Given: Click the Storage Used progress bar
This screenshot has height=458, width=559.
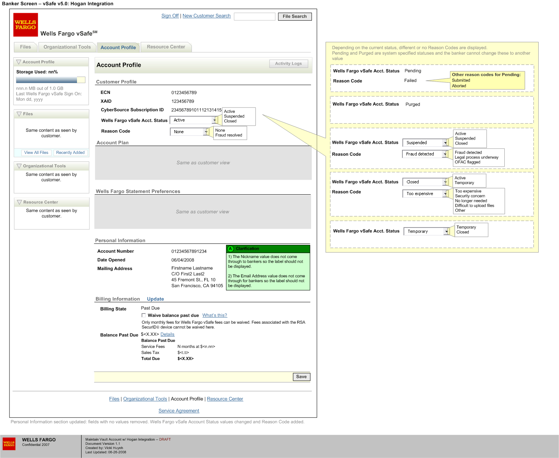Looking at the screenshot, I should click(x=51, y=80).
